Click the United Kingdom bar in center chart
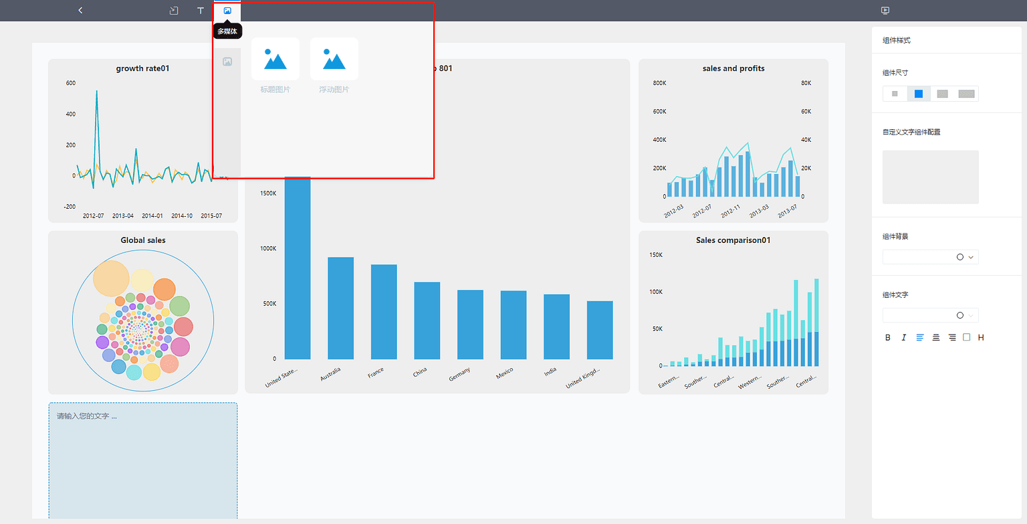Image resolution: width=1027 pixels, height=524 pixels. [x=600, y=331]
